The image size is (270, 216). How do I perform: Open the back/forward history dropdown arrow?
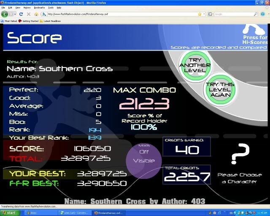[x=15, y=14]
